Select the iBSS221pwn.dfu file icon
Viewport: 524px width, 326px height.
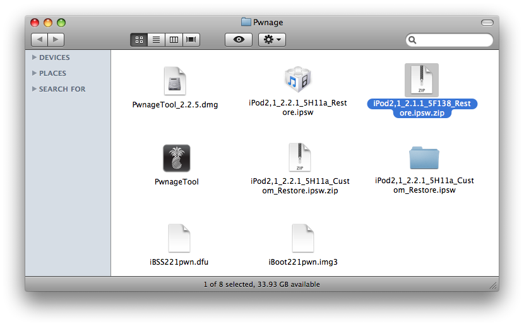(x=179, y=238)
